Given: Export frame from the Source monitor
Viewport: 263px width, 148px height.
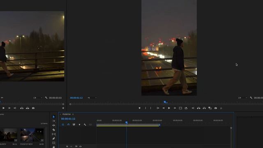Looking at the screenshot, I should [33, 108].
